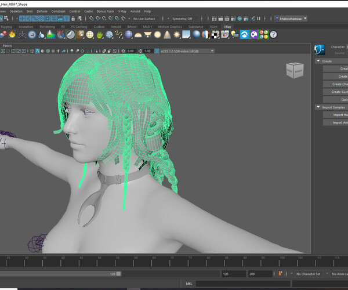Open the No Character Set dropdown

click(309, 274)
